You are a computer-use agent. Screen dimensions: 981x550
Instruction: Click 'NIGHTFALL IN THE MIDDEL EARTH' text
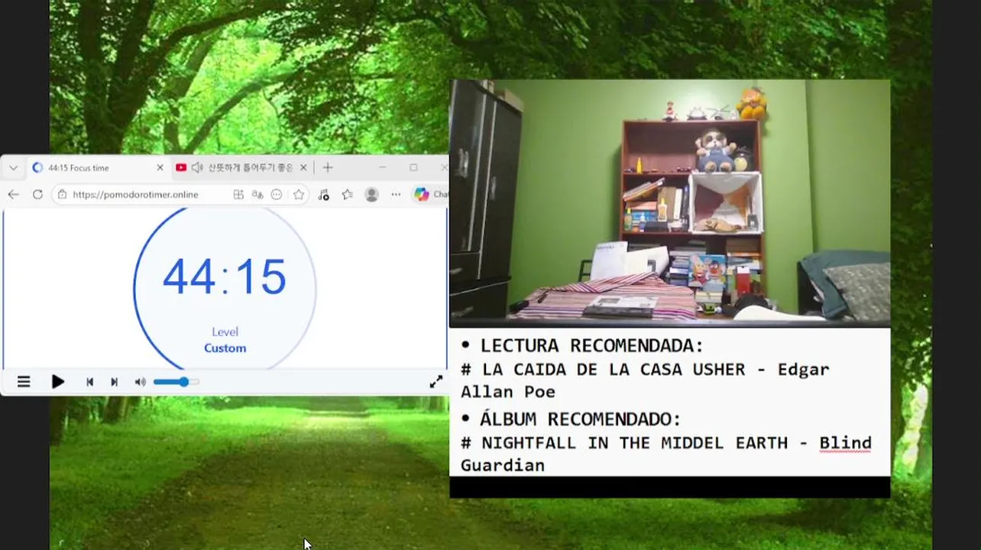635,443
